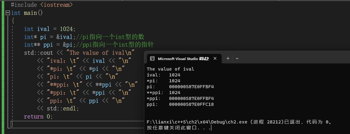Open a new terminal tab with plus button
The image size is (350, 134).
pos(228,58)
